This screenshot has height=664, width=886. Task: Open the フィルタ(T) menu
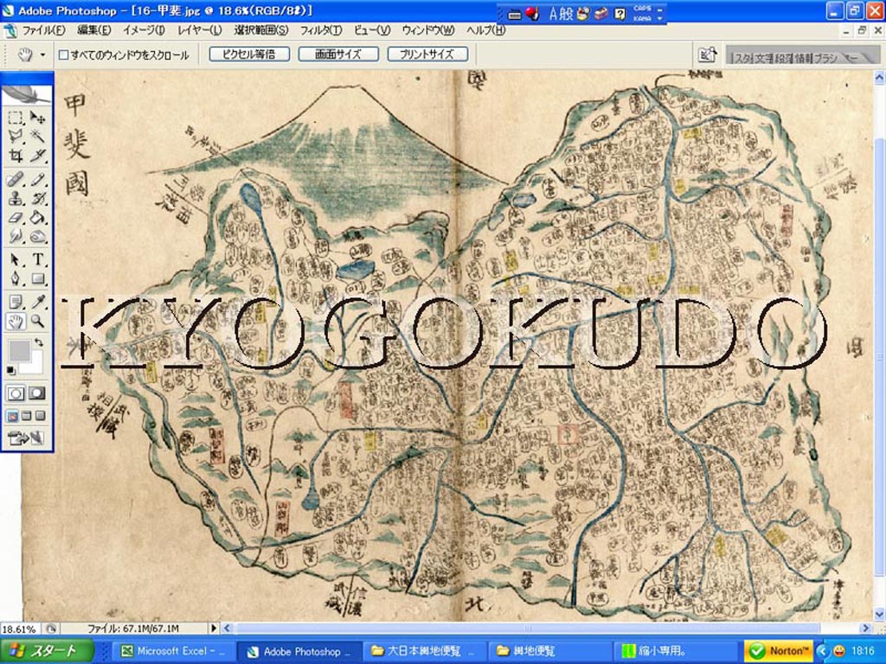point(321,30)
